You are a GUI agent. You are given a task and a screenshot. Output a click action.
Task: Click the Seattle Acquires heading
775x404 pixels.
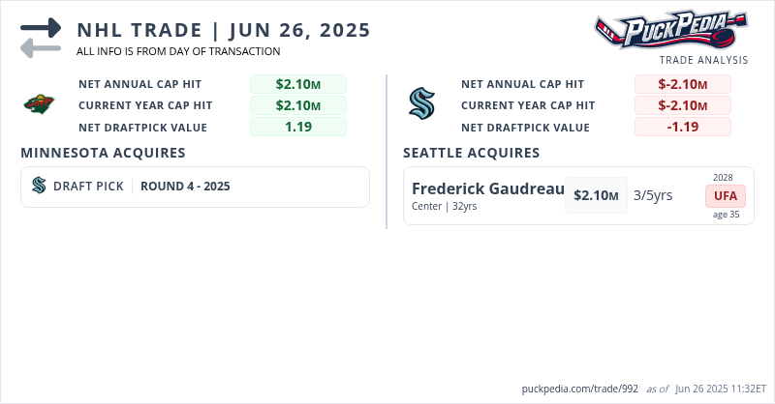[472, 153]
